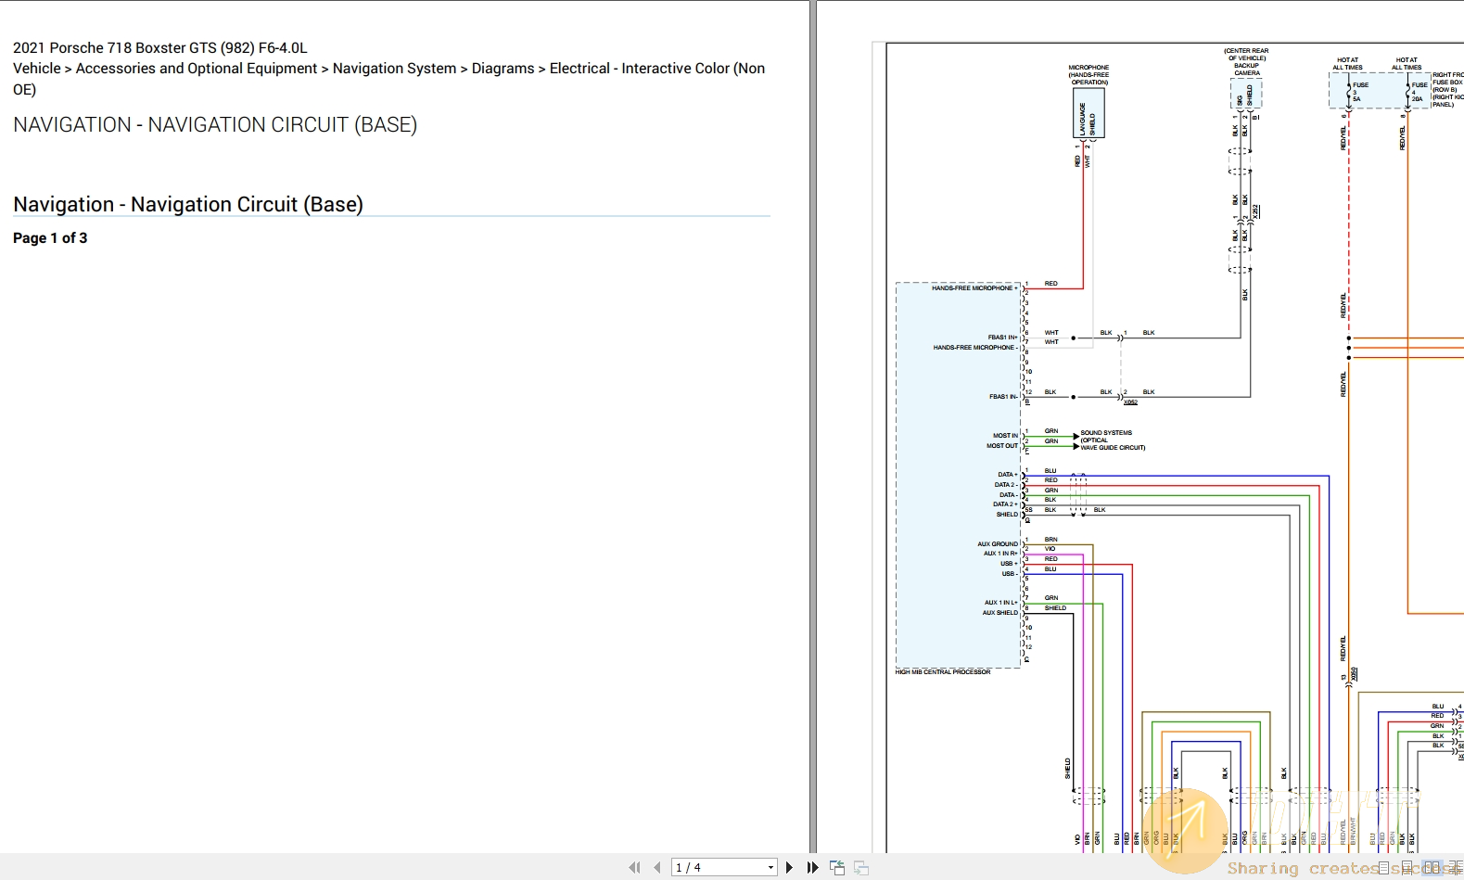Go to the next page
The image size is (1464, 880).
[789, 867]
